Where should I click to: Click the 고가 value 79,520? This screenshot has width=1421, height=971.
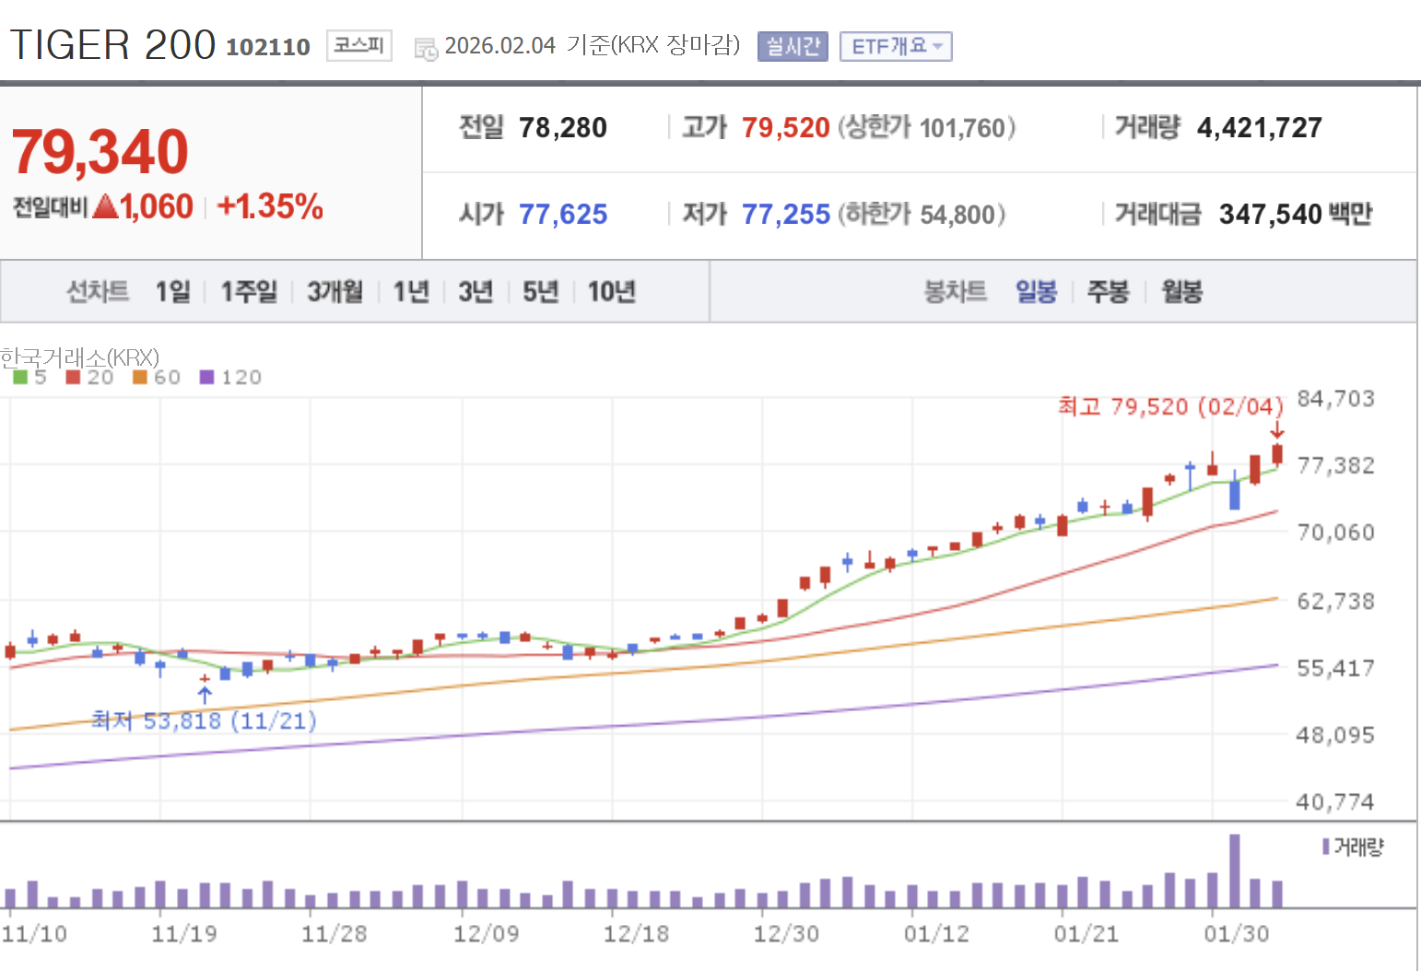click(x=786, y=128)
